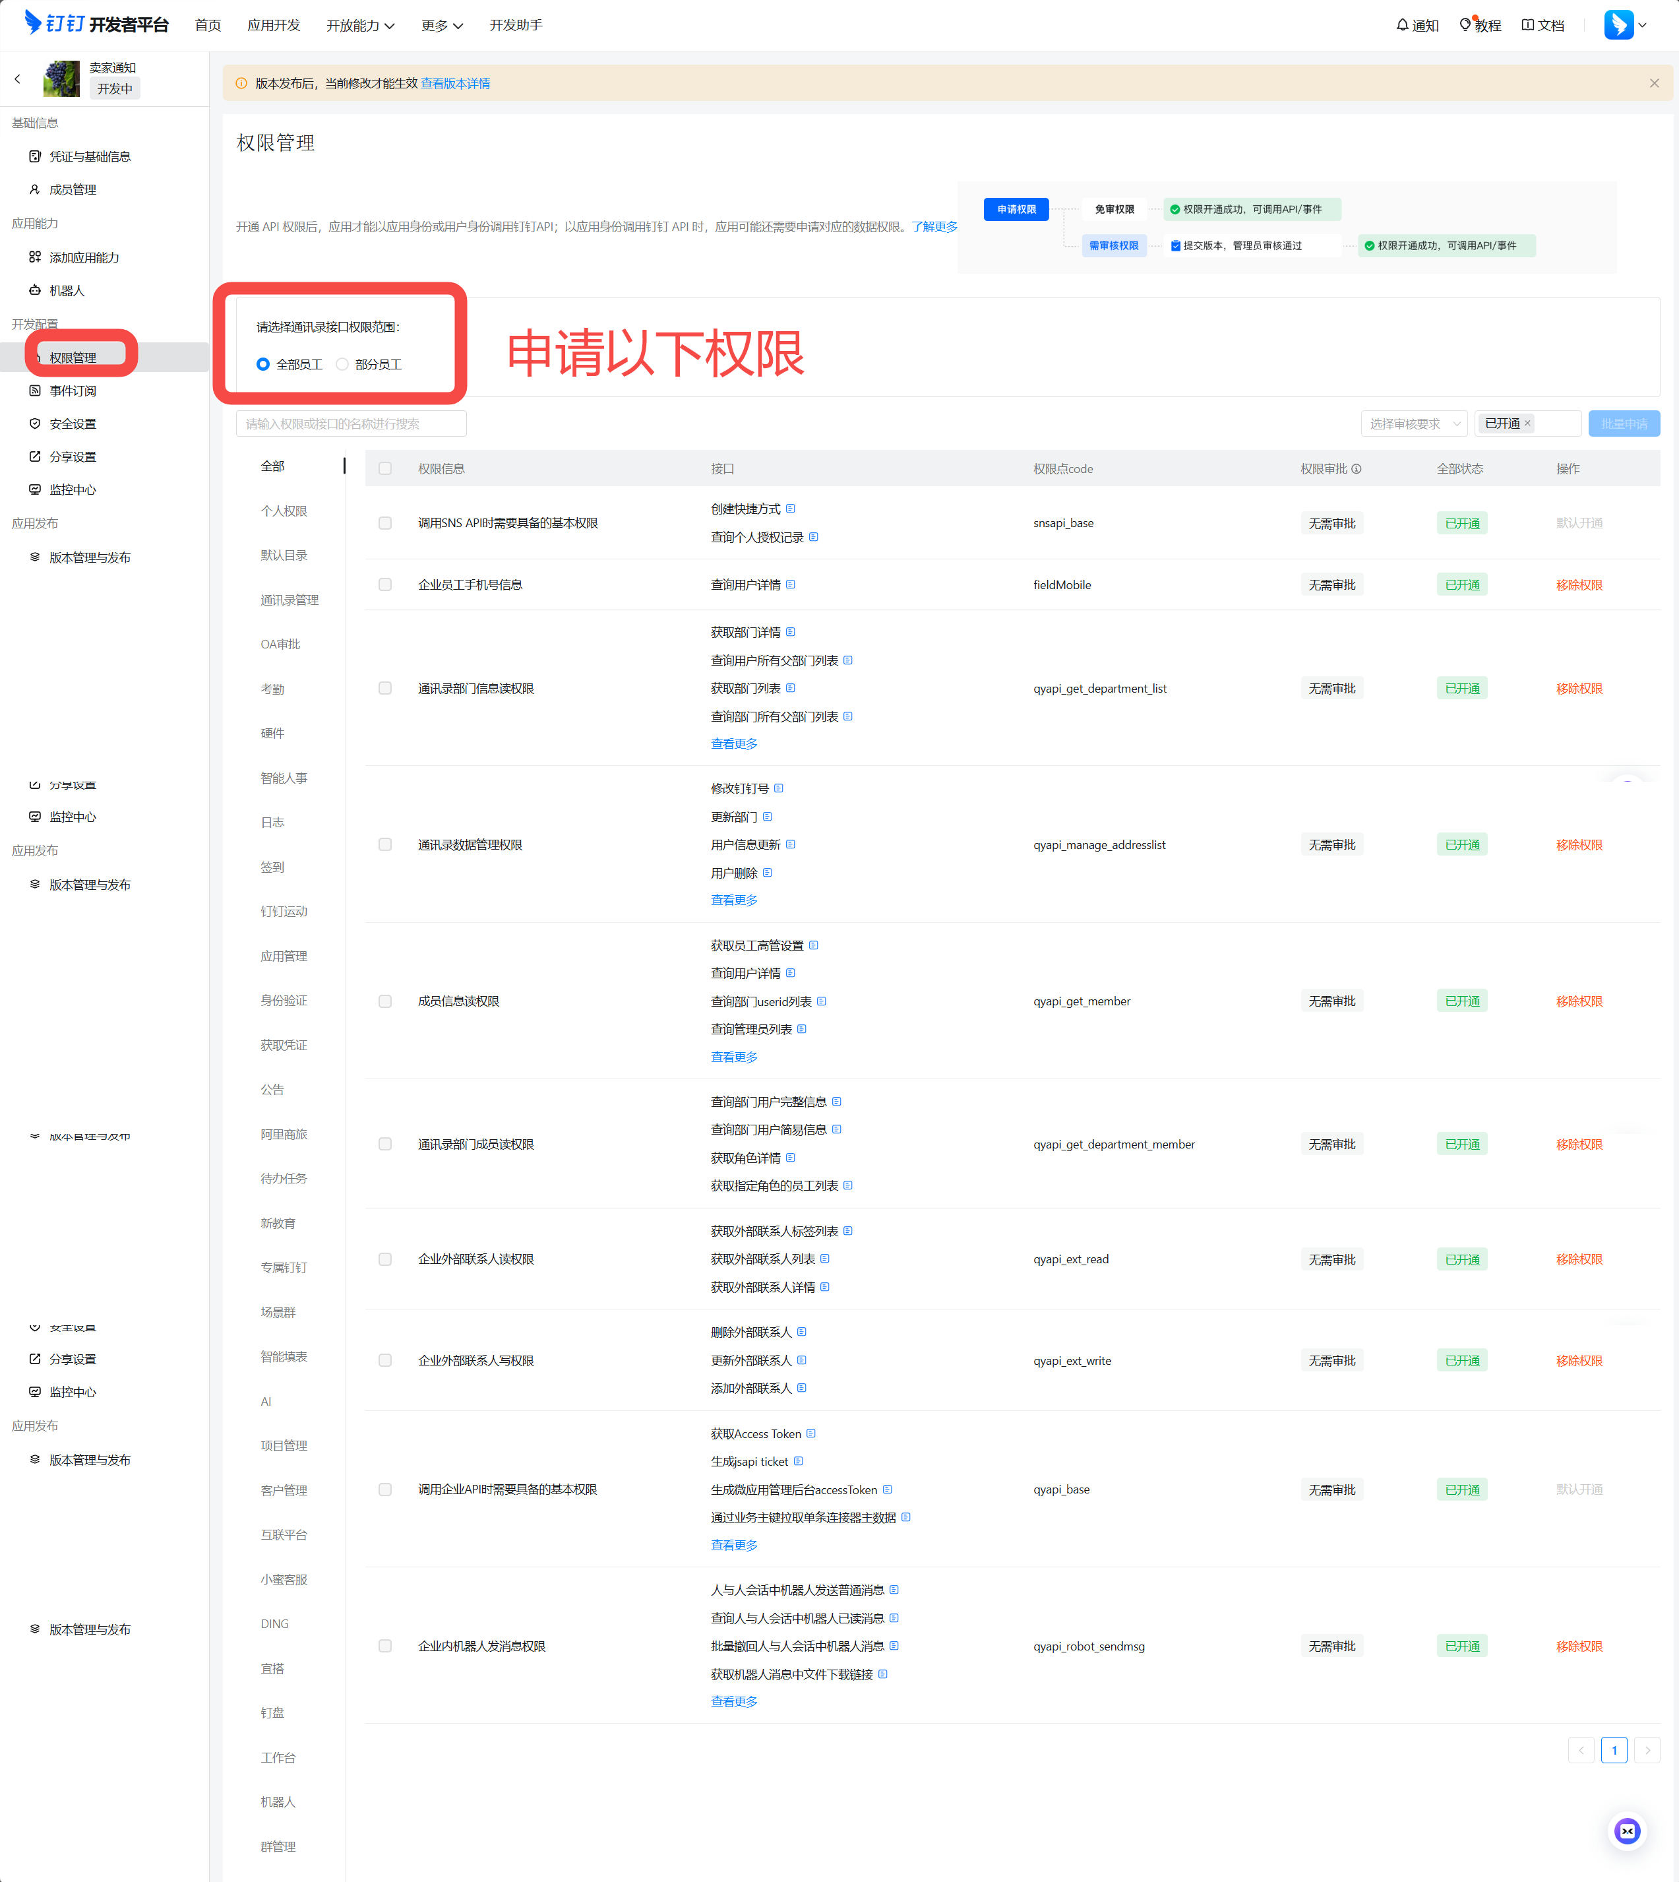Click 移除权限 for qyapi_ext_write row

(1579, 1361)
